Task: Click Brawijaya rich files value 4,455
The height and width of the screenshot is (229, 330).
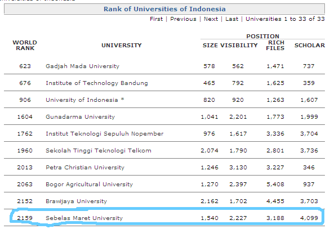Action: tap(275, 201)
